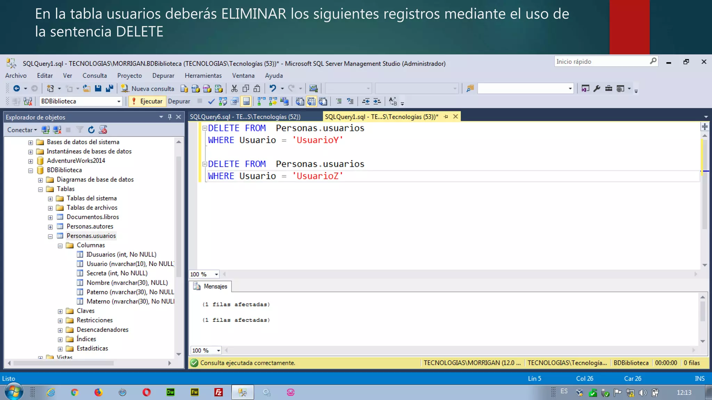Click the Undo arrow icon
The height and width of the screenshot is (400, 712).
[273, 89]
